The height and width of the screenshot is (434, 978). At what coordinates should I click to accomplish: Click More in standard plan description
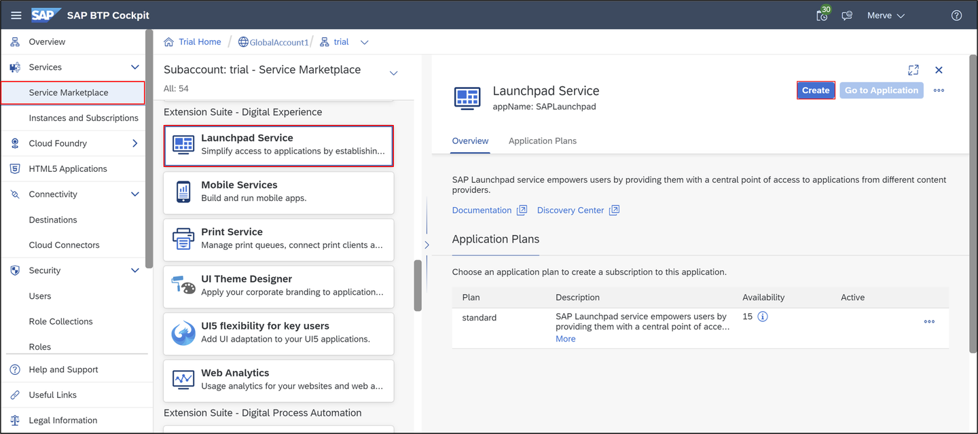tap(565, 339)
